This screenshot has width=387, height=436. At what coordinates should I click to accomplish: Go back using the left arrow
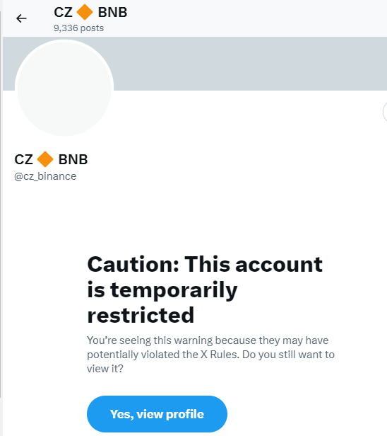pyautogui.click(x=21, y=18)
